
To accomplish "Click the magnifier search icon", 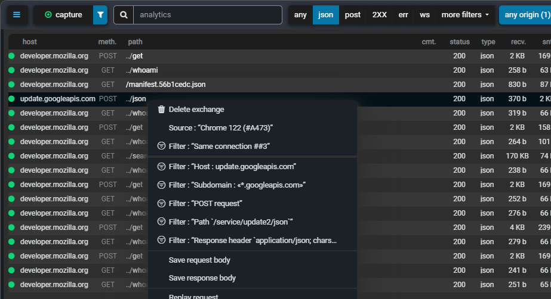I will tap(124, 15).
